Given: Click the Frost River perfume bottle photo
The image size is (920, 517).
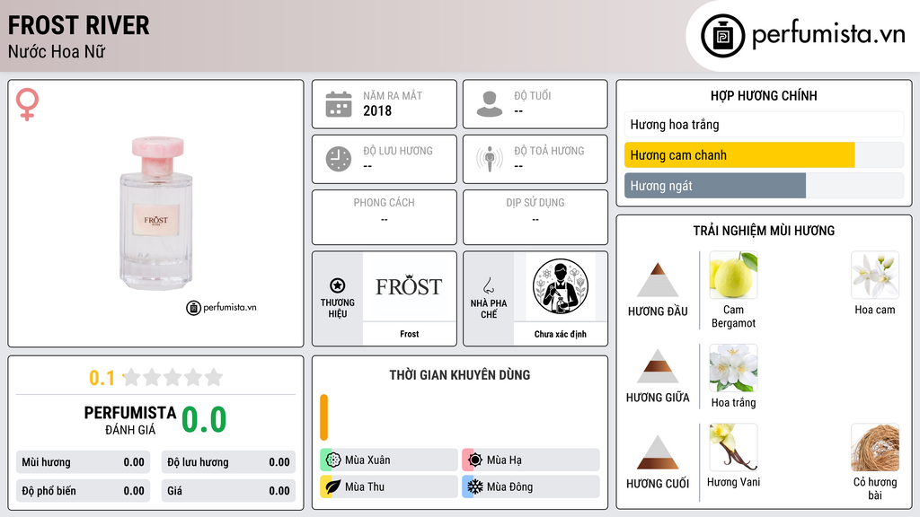Looking at the screenshot, I should pos(157,214).
